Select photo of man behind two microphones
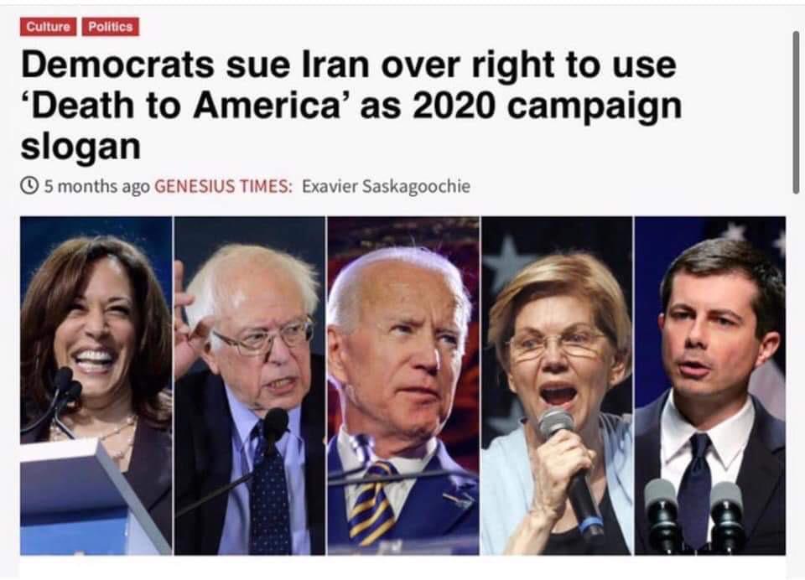 710,386
